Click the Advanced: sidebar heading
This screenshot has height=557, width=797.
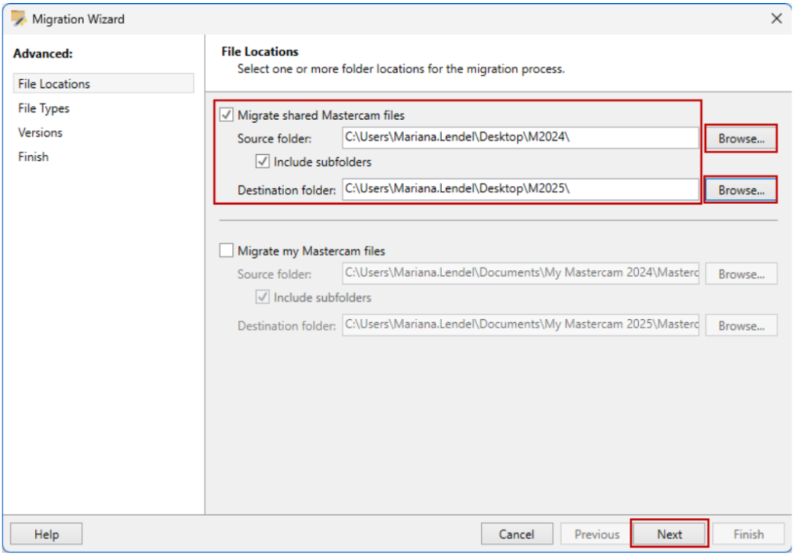pyautogui.click(x=43, y=54)
